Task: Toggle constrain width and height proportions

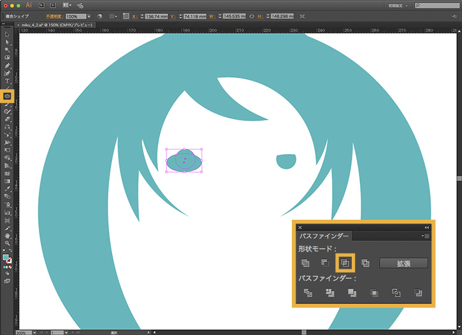Action: pos(252,17)
